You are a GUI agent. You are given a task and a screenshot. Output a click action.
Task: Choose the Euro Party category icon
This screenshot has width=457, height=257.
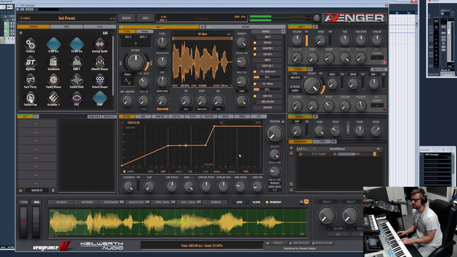point(30,80)
